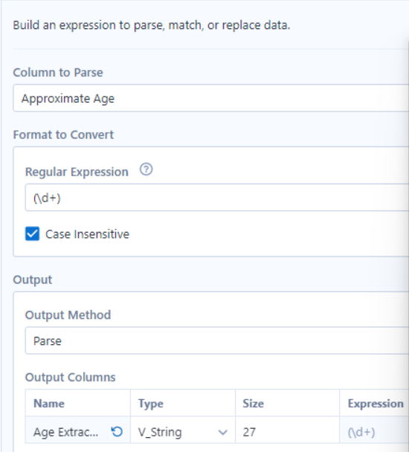
Task: Open the Regular Expression help icon
Action: pyautogui.click(x=146, y=169)
